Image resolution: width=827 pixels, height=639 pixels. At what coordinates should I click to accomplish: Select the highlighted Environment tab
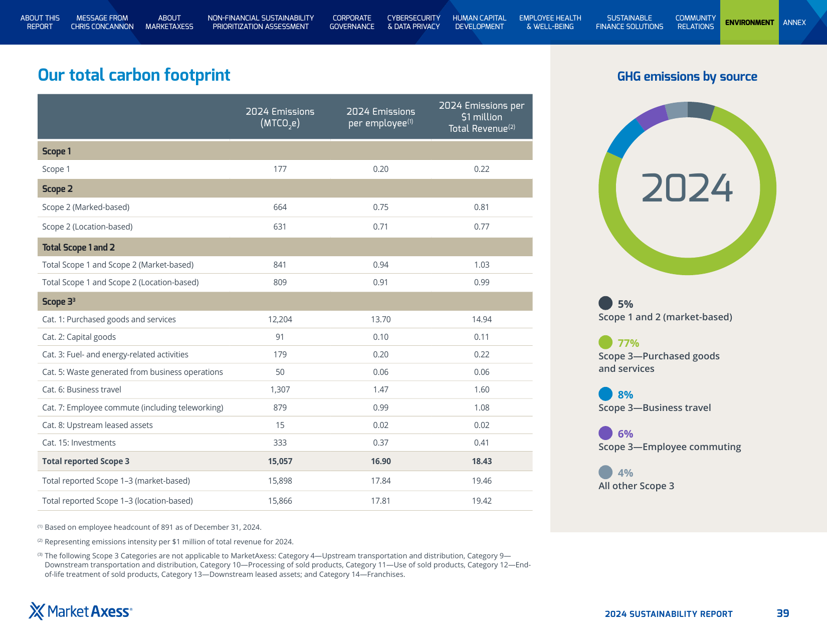point(749,22)
